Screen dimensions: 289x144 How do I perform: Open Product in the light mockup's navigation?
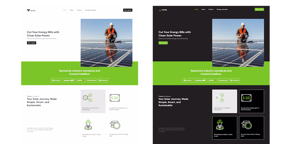coord(79,10)
